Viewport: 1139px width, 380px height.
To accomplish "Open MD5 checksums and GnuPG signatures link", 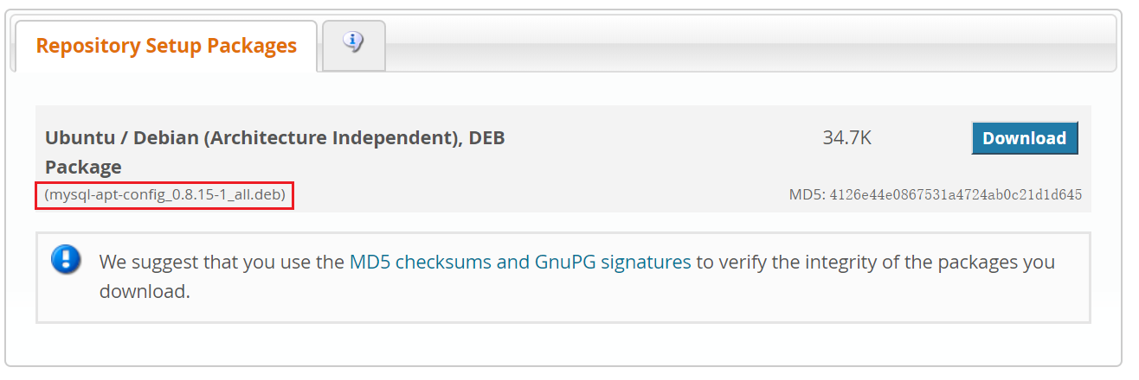I will pos(519,262).
